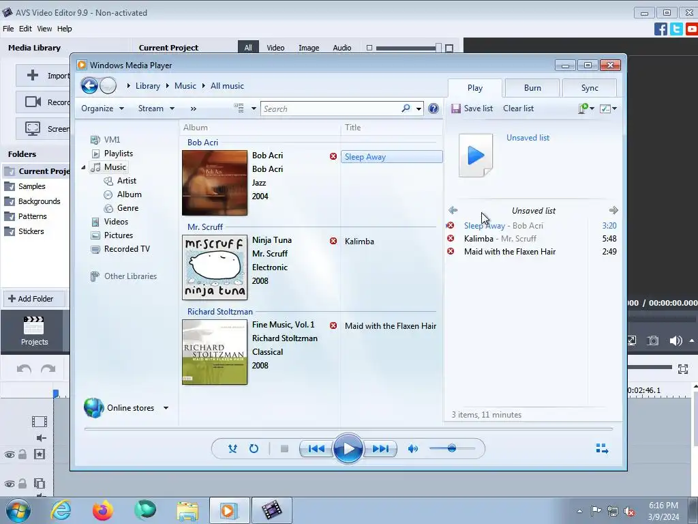Click the Search input field
698x524 pixels.
(x=331, y=108)
